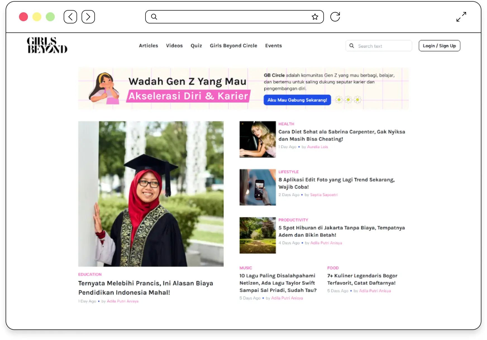
Task: Focus the Search text input field
Action: click(383, 46)
